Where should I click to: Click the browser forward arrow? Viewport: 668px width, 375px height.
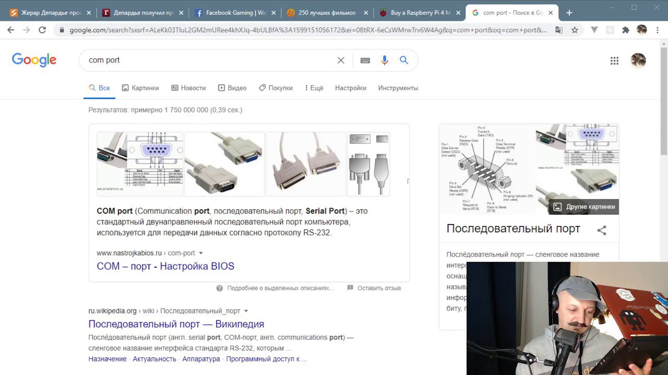[27, 30]
